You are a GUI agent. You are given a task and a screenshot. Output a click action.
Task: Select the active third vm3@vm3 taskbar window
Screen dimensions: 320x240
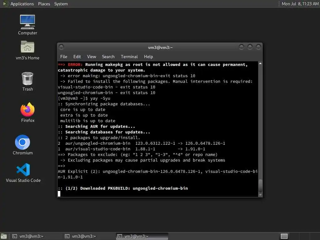[142, 236]
